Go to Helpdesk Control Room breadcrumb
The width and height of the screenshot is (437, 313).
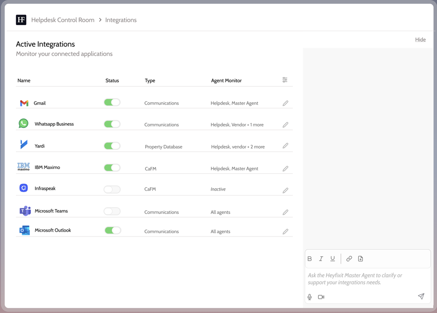(63, 20)
